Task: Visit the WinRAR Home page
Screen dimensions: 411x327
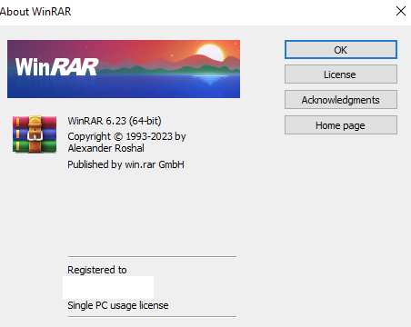Action: 341,124
